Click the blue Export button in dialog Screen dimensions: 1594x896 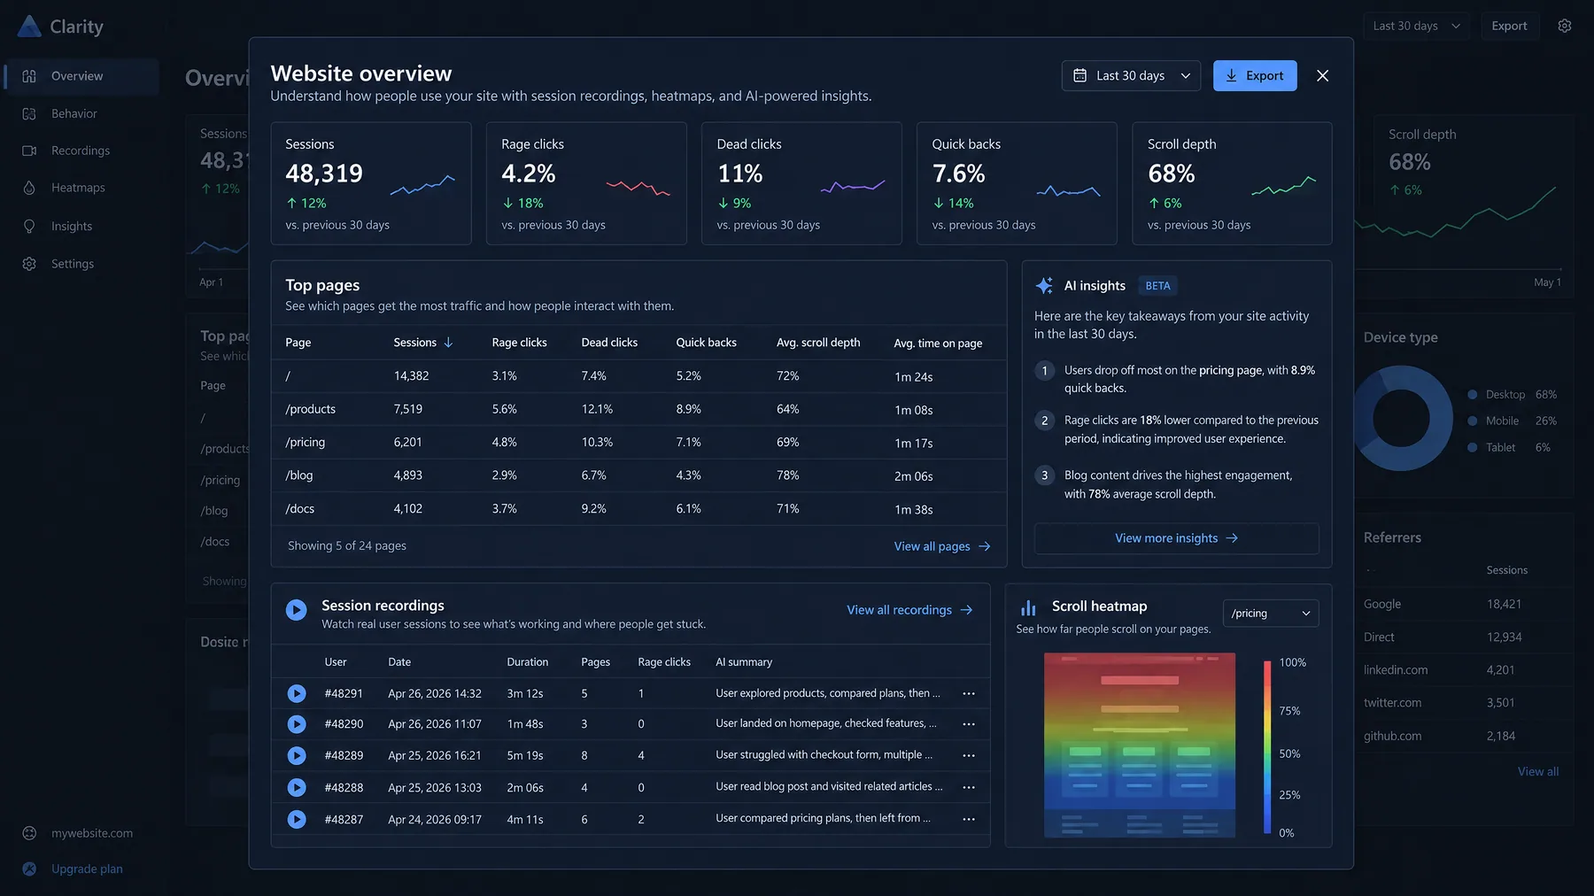coord(1255,76)
